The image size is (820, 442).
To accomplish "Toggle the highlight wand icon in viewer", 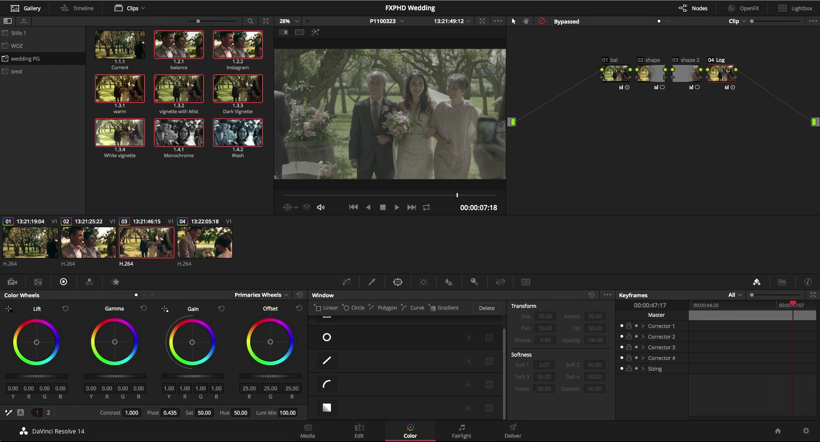I will pyautogui.click(x=316, y=32).
